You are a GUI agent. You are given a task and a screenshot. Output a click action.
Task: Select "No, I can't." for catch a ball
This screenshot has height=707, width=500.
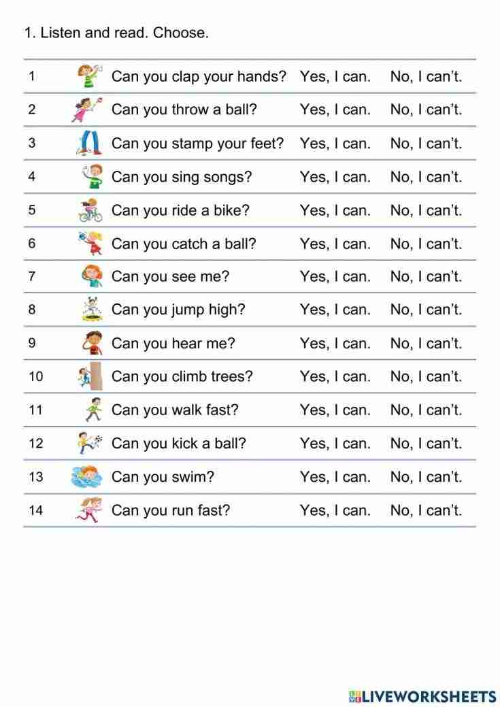(426, 244)
